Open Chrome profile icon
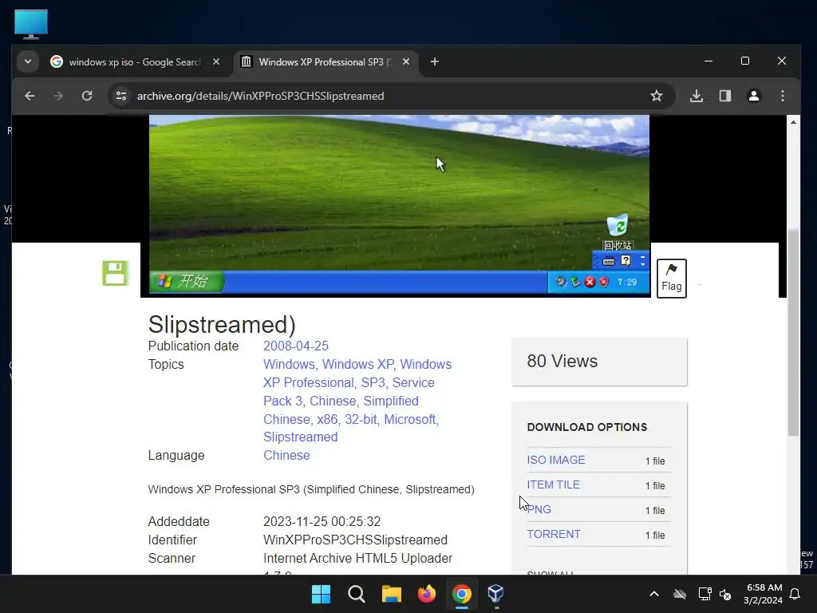 [x=754, y=96]
